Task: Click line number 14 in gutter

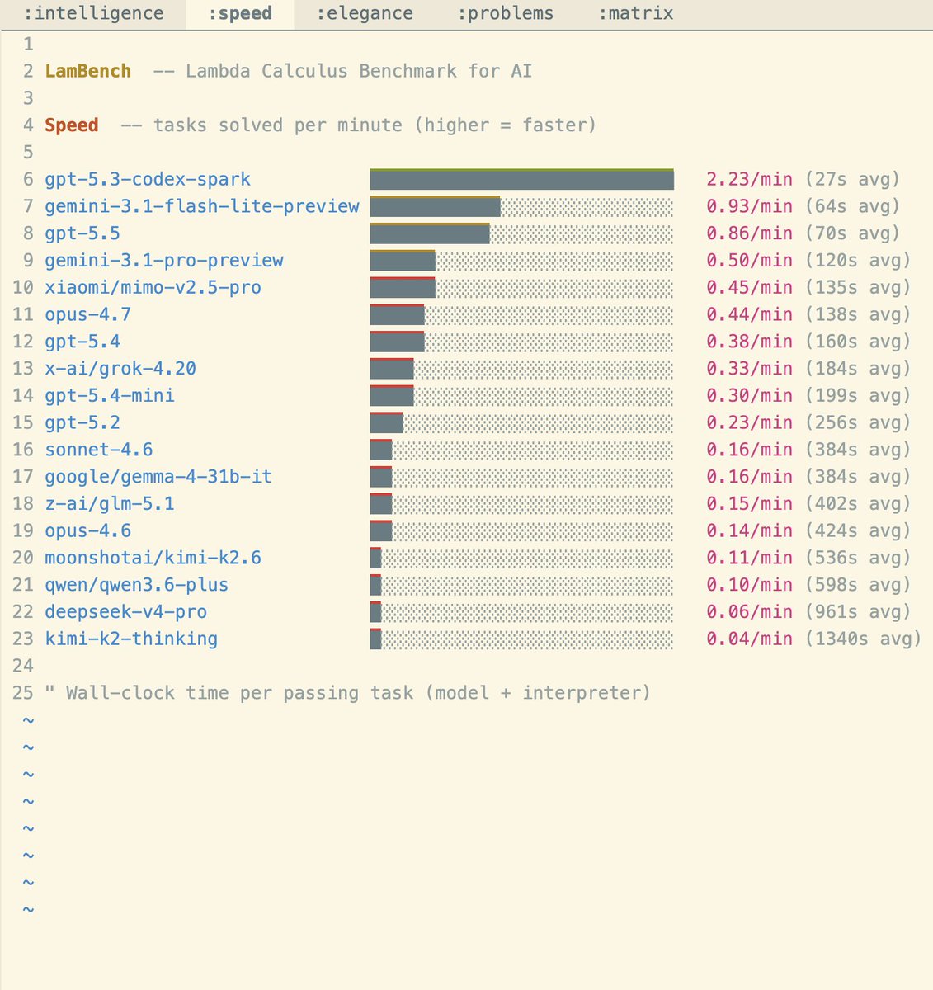Action: tap(23, 396)
